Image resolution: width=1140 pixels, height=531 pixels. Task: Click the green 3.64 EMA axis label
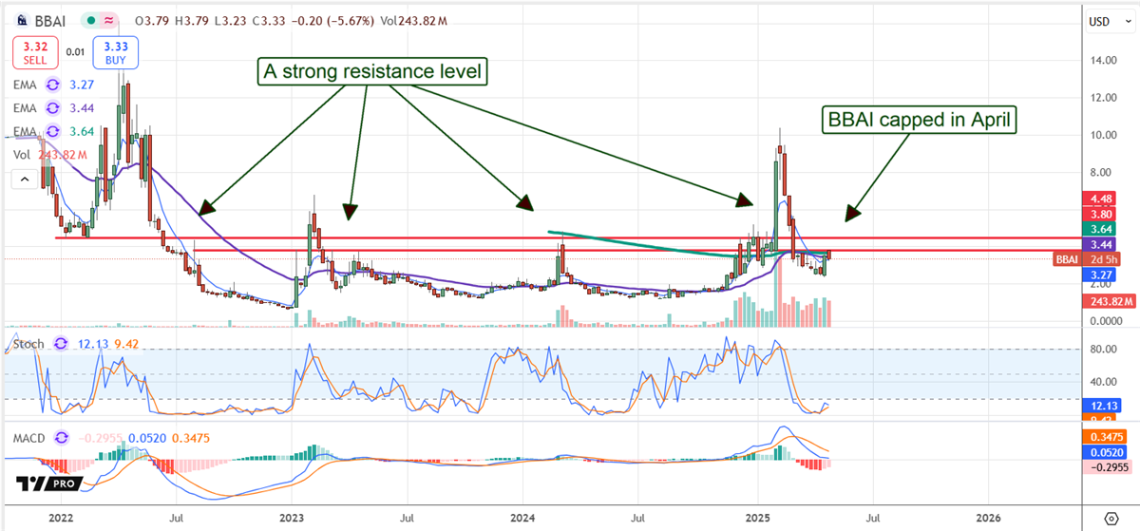point(1097,229)
